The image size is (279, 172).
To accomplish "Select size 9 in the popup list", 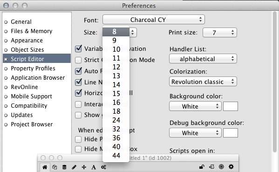I will 116,41.
